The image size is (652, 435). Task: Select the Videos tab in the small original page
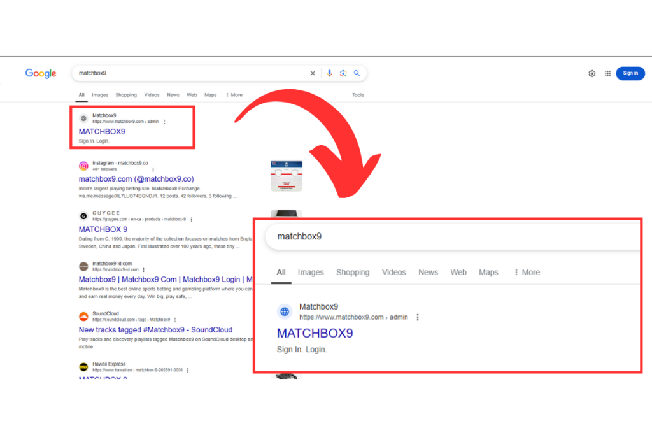(x=152, y=95)
